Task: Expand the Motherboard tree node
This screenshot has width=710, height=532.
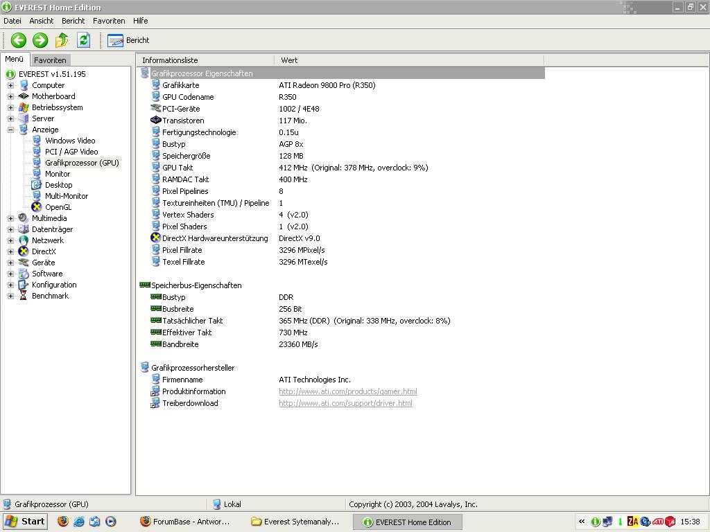Action: 10,96
